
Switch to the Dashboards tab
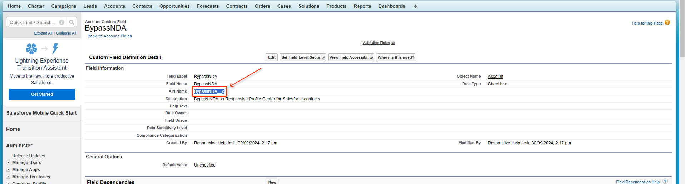pyautogui.click(x=391, y=6)
